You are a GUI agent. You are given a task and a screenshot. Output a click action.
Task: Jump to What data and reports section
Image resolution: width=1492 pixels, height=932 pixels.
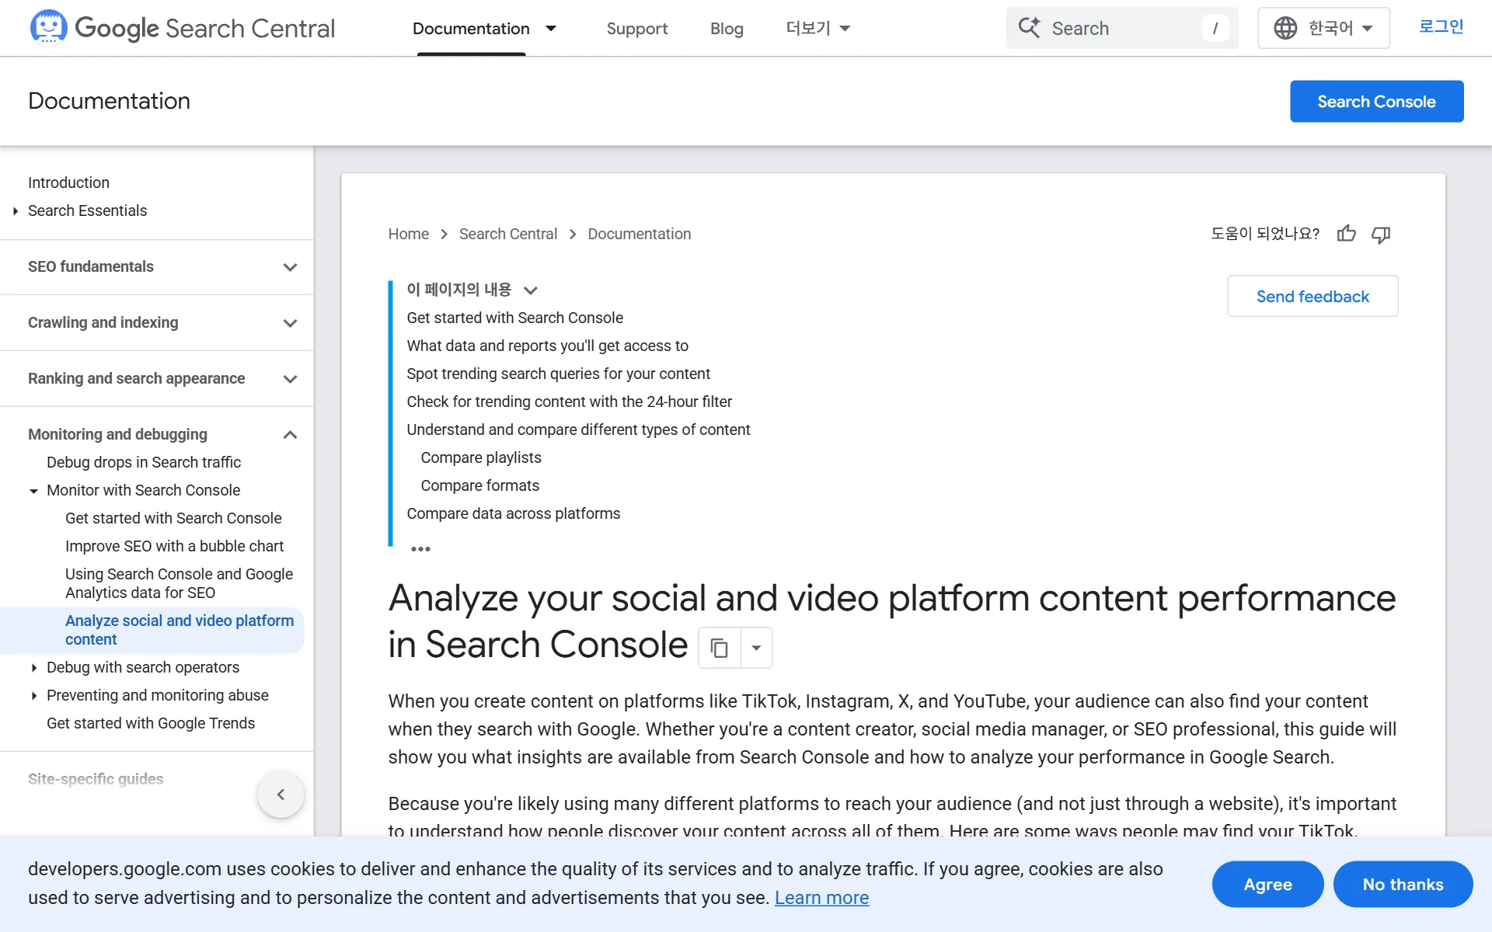click(x=547, y=346)
